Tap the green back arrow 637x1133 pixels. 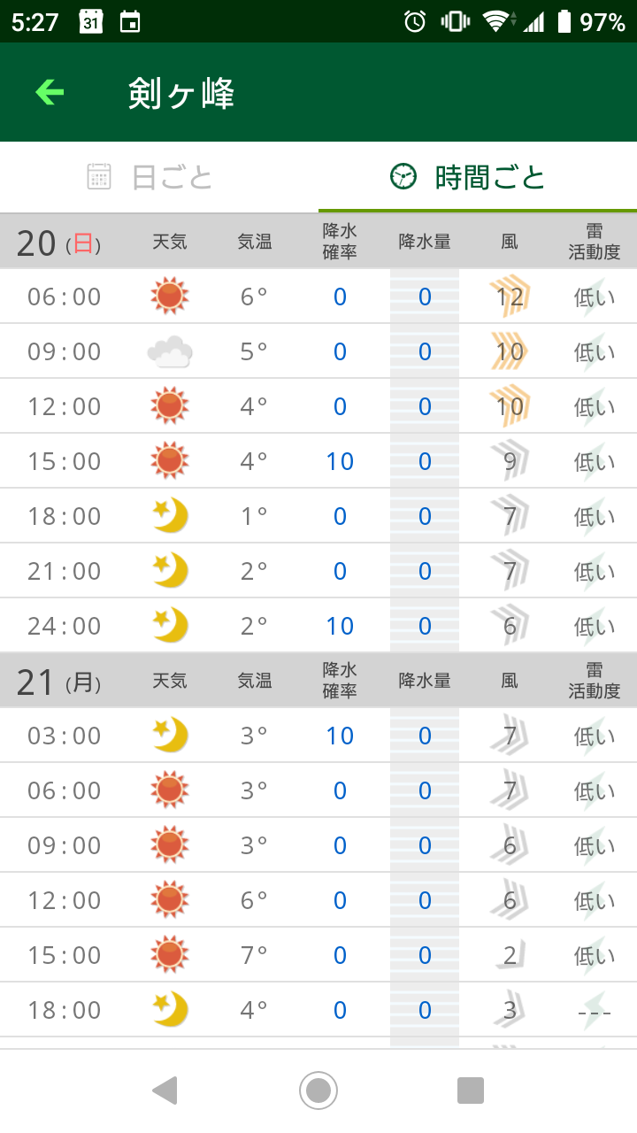50,92
